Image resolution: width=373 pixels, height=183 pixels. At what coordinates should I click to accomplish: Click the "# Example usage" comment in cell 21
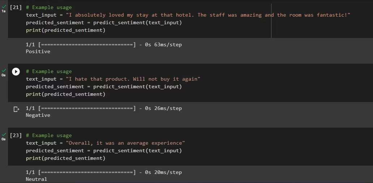49,7
